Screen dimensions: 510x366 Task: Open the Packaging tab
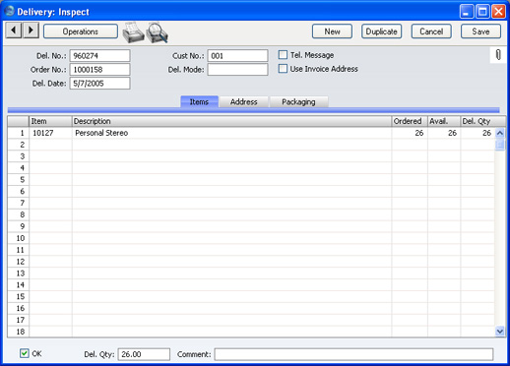[x=298, y=101]
